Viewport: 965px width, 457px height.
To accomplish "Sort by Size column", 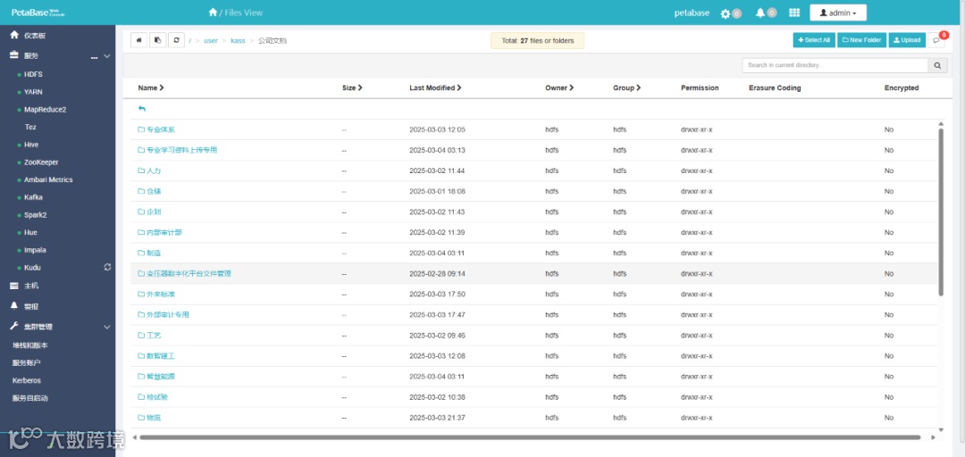I will click(x=352, y=88).
